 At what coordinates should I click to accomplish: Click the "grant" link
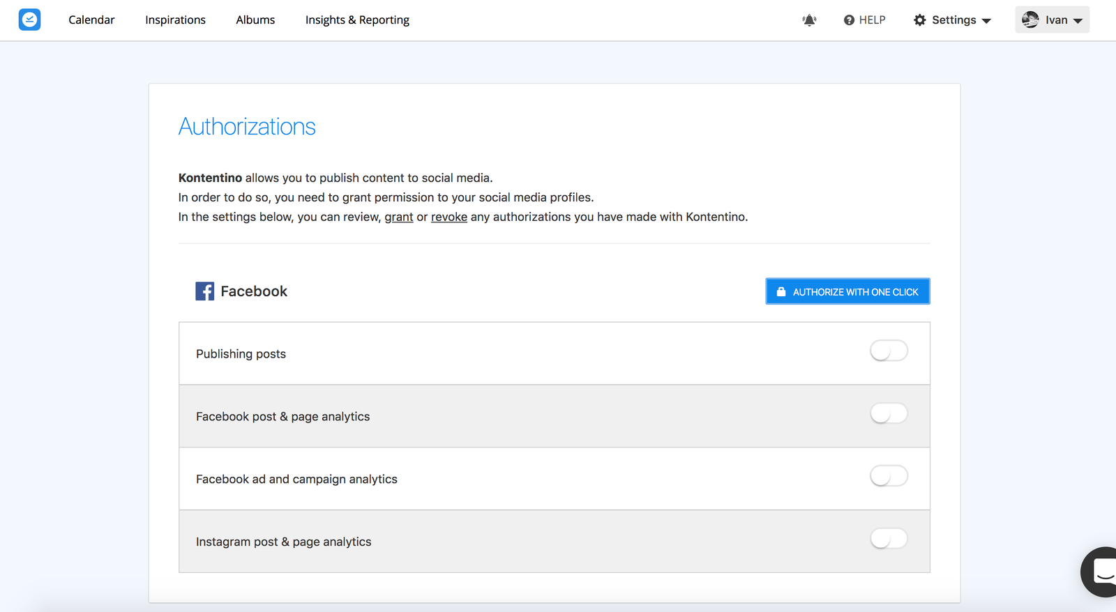398,217
